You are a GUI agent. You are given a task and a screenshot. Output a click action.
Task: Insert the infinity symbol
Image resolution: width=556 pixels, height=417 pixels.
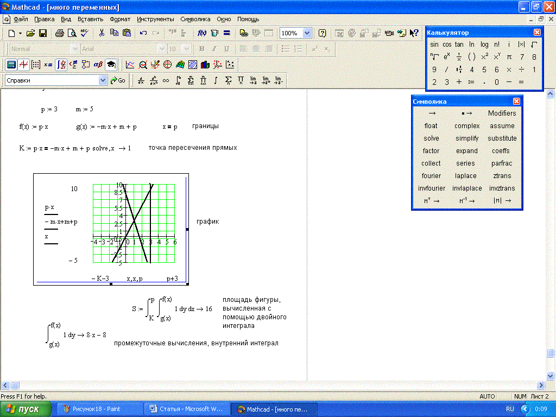(x=166, y=80)
